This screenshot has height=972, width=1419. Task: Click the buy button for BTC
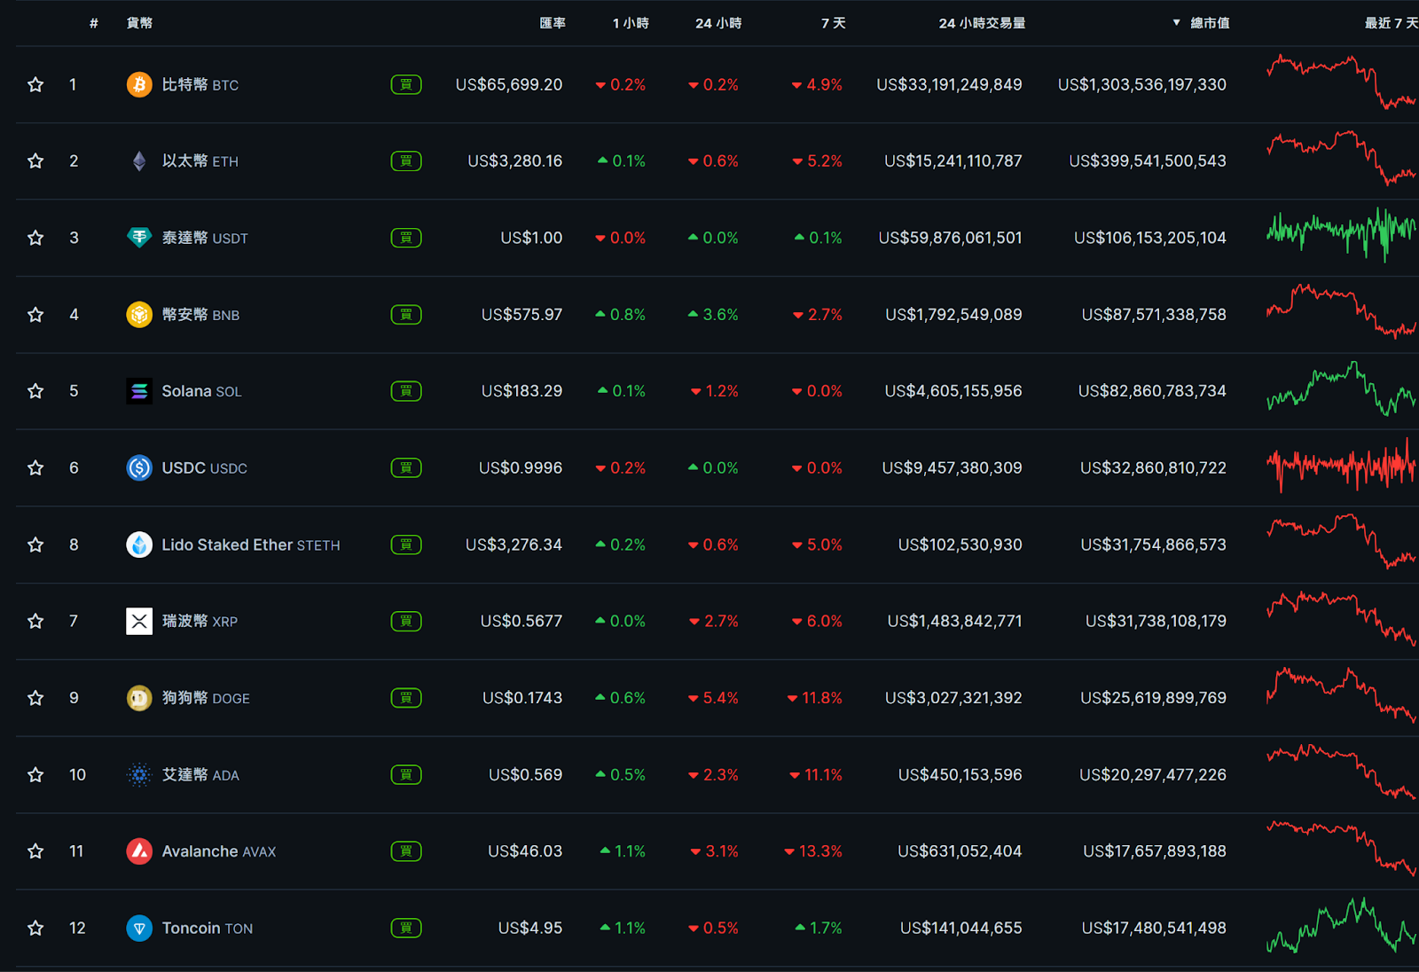[x=406, y=84]
